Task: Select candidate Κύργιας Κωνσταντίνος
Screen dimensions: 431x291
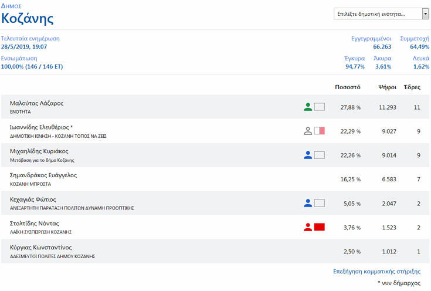Action: point(41,248)
